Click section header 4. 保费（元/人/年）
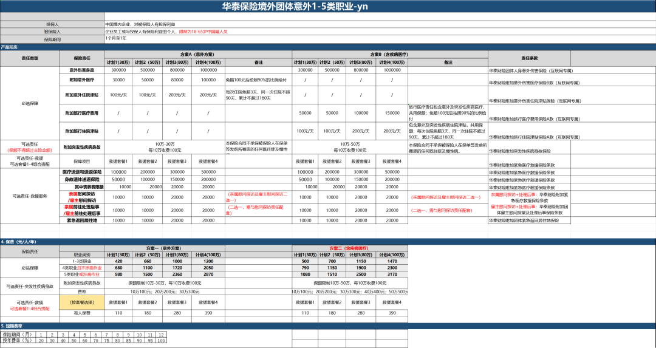Viewport: 656px width, 348px height. pyautogui.click(x=328, y=242)
